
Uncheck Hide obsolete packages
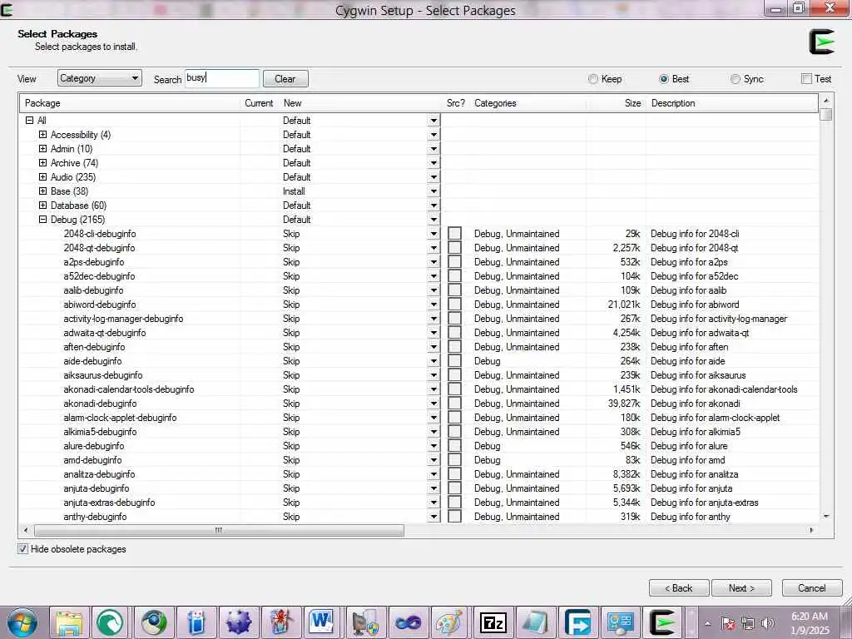click(x=22, y=549)
